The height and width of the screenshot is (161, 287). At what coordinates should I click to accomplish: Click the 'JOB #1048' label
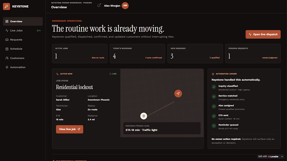(x=62, y=80)
